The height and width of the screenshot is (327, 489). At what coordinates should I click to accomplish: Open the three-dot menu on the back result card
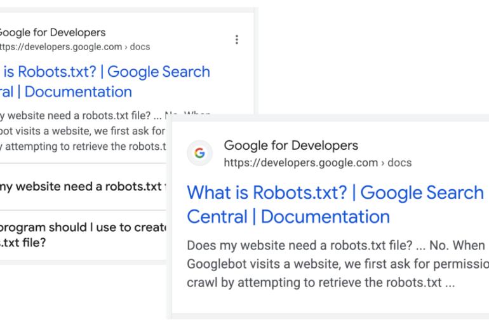(237, 39)
